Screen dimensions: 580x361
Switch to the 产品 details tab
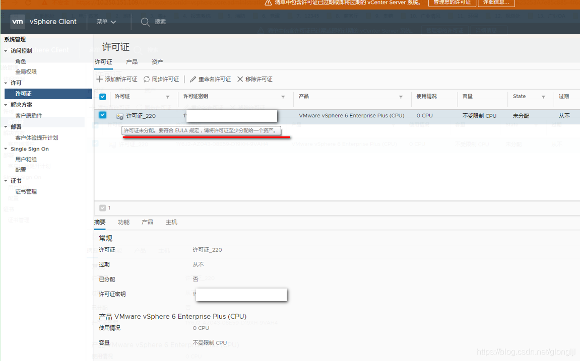[x=147, y=222]
